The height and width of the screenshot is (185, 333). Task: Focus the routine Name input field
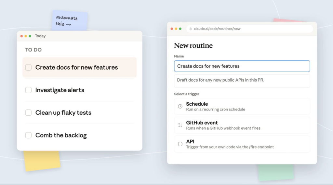(x=242, y=66)
